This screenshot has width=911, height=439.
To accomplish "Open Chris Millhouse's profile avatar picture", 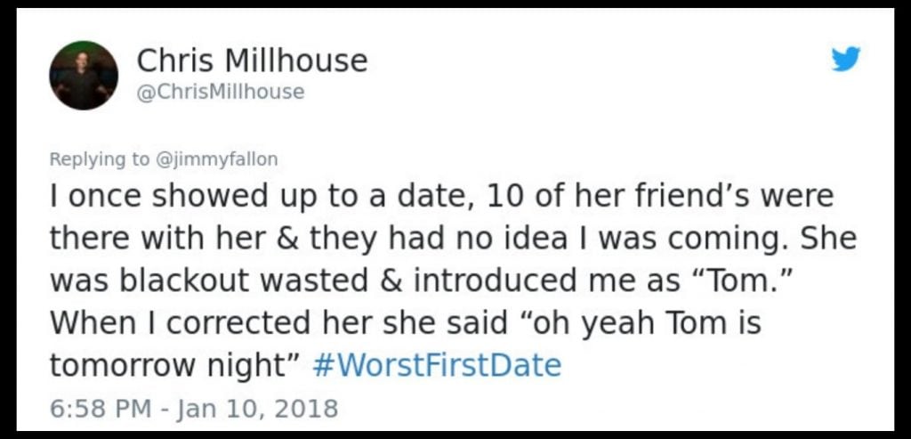I will tap(84, 75).
